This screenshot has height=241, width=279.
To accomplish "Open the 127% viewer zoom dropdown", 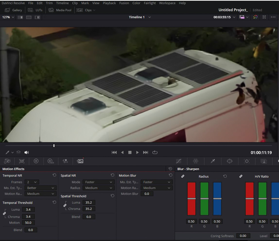I will pos(8,17).
